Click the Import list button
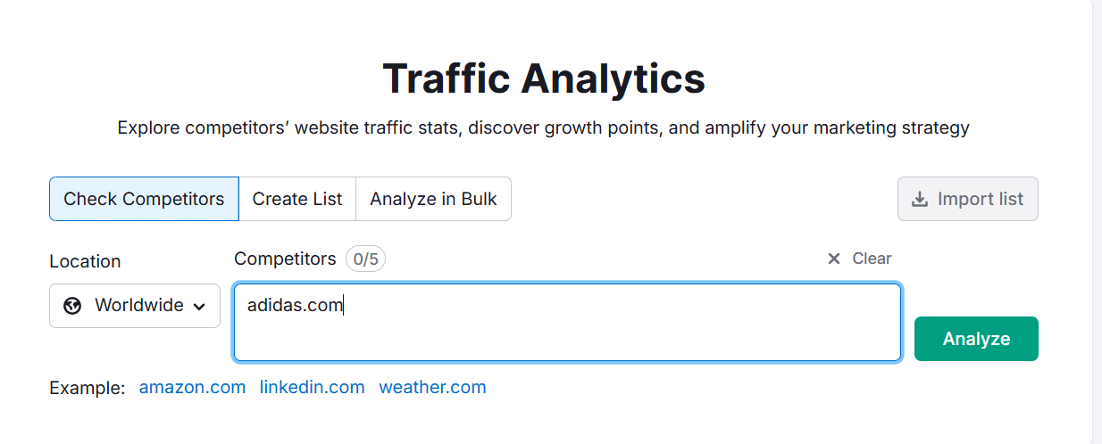Screen dimensions: 1102x444 [968, 199]
